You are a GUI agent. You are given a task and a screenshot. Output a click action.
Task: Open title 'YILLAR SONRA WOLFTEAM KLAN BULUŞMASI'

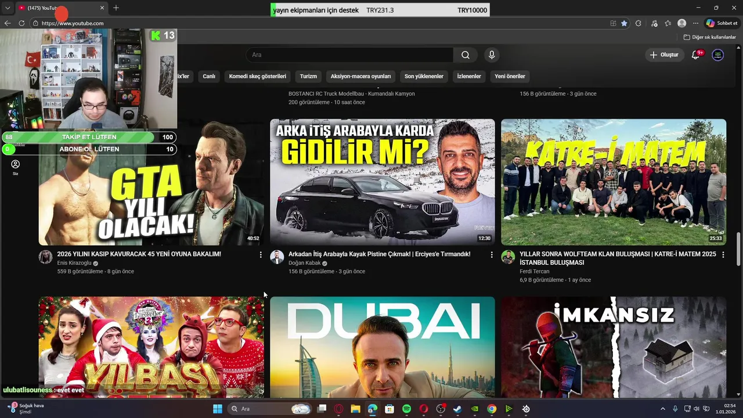pos(618,258)
